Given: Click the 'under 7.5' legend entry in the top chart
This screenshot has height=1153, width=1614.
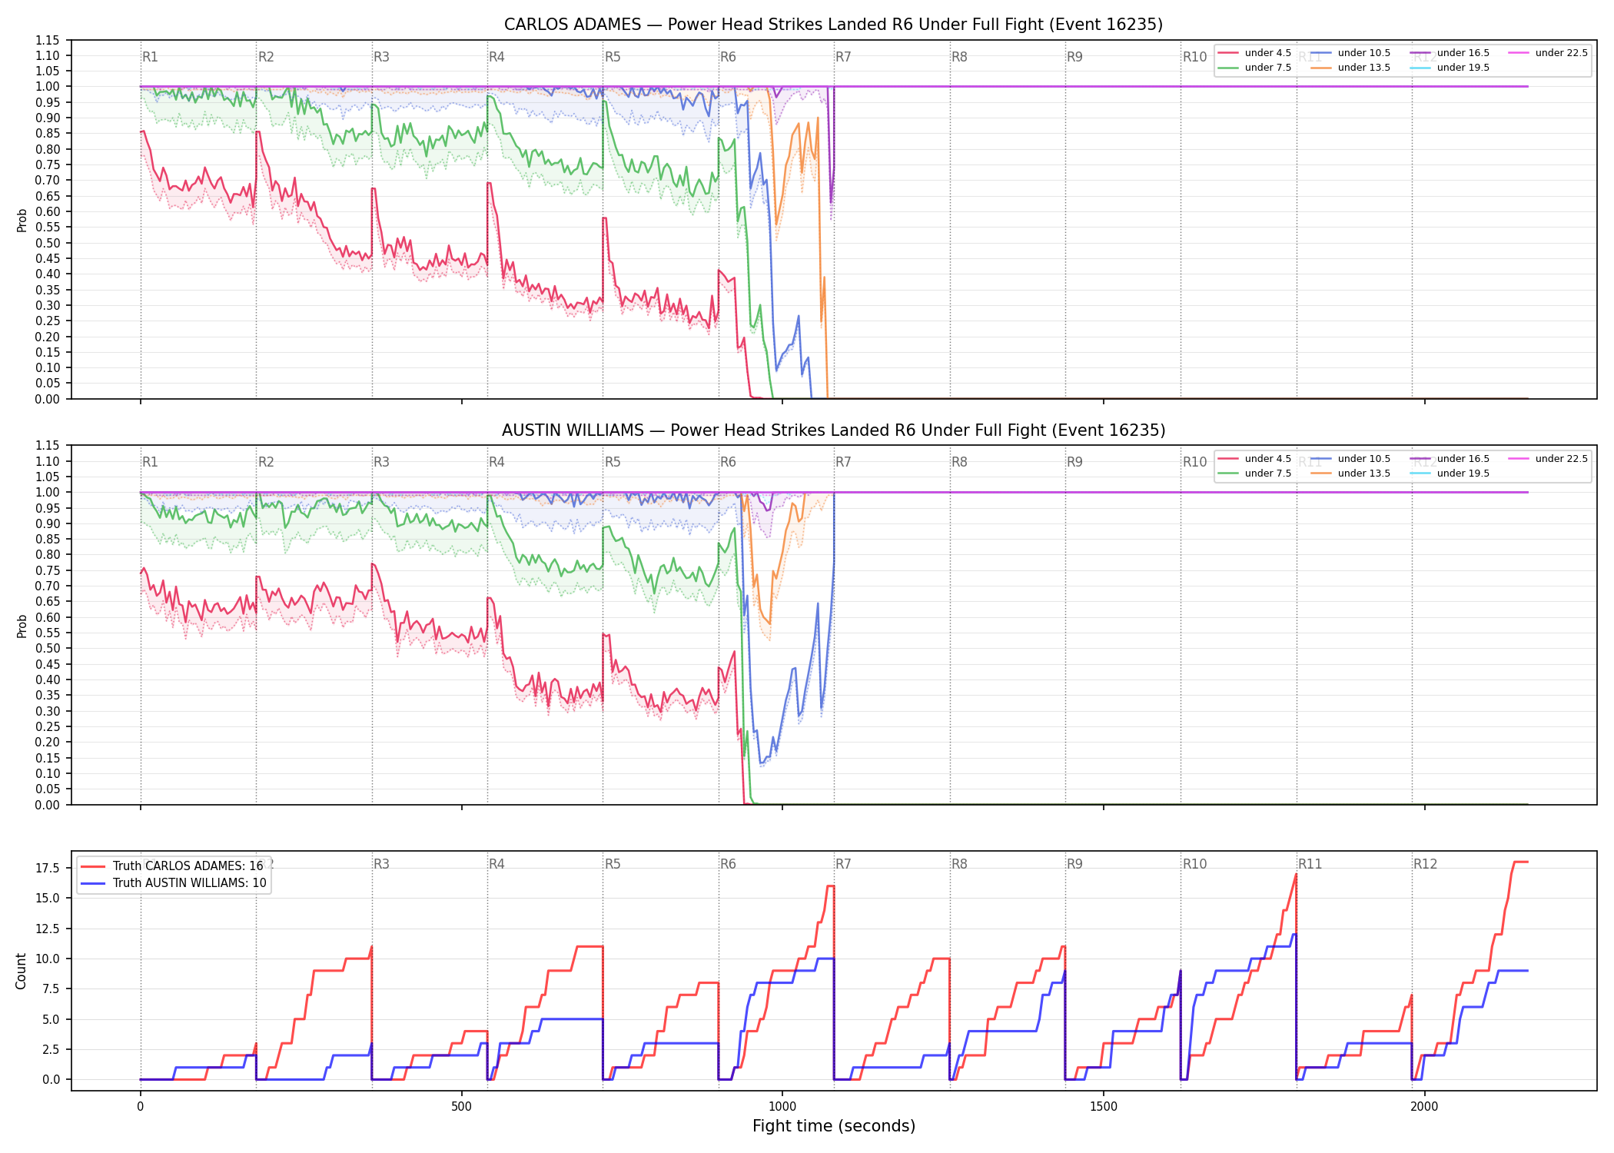Looking at the screenshot, I should 1254,68.
